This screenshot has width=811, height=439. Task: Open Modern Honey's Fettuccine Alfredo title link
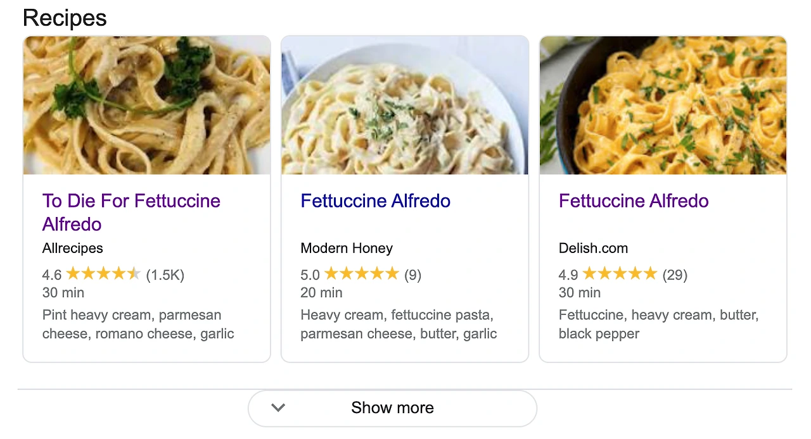click(x=375, y=201)
